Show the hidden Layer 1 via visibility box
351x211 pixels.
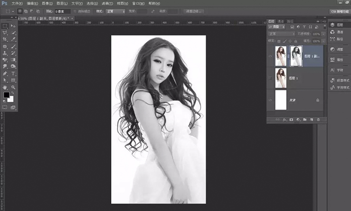pos(271,78)
